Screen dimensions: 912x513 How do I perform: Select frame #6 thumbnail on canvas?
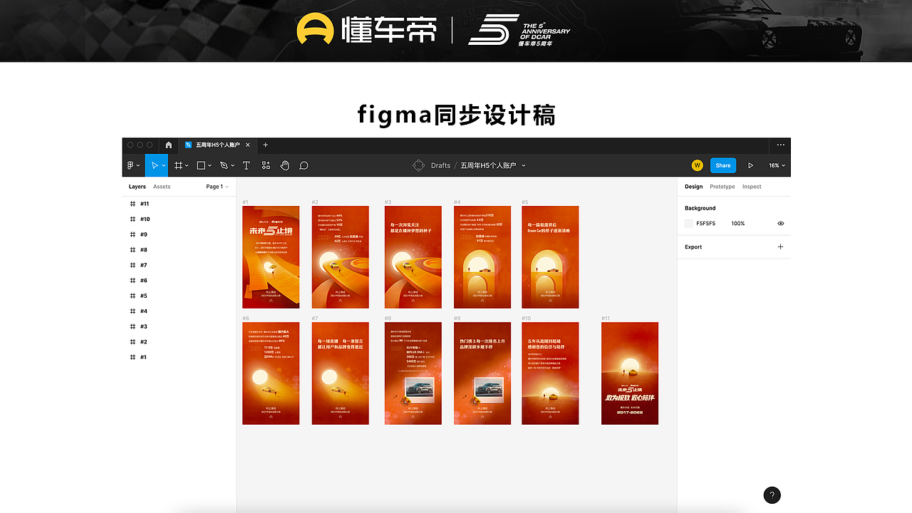click(271, 373)
